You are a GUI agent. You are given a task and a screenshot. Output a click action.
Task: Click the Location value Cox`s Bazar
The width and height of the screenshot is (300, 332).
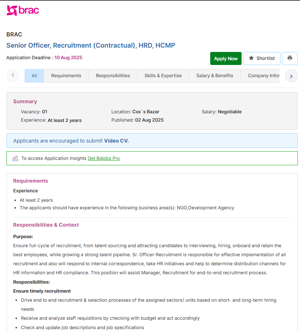(146, 112)
